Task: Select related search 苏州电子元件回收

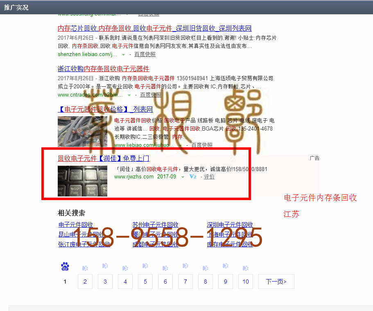Action: [155, 225]
